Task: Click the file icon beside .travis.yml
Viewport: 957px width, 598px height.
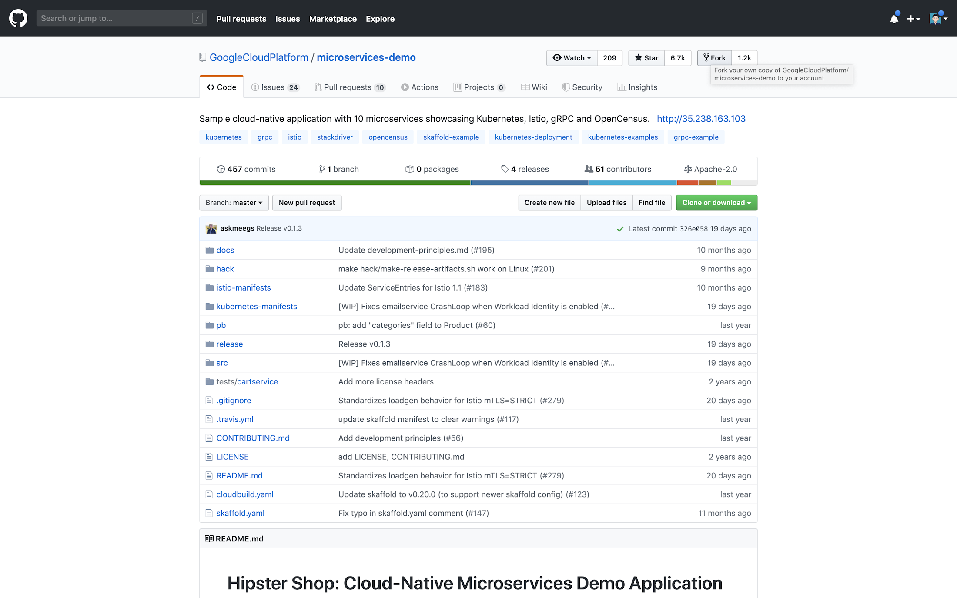Action: click(209, 419)
